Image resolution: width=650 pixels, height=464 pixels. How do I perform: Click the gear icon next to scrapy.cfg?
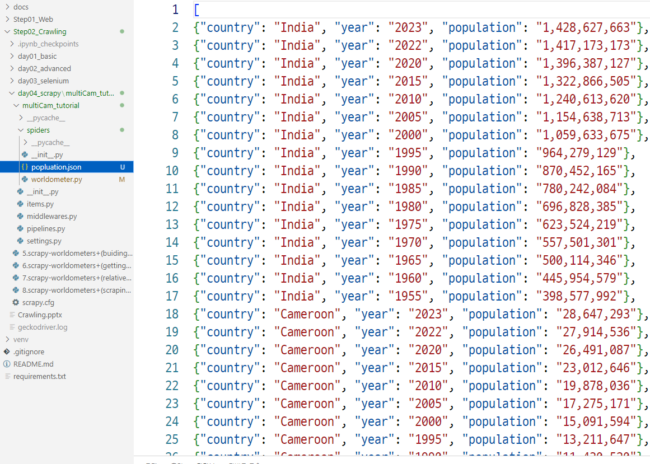coord(16,303)
